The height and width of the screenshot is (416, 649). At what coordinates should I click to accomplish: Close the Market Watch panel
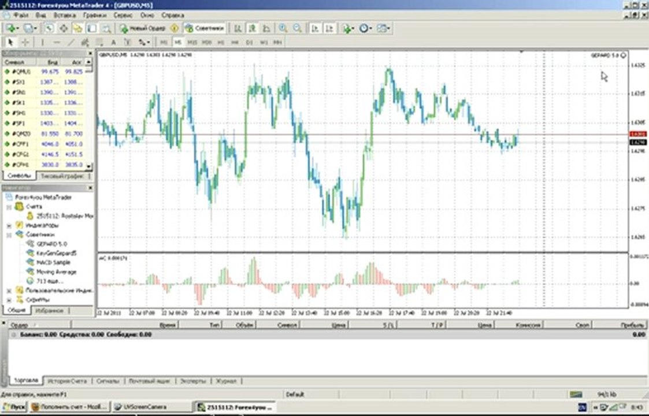[x=90, y=53]
